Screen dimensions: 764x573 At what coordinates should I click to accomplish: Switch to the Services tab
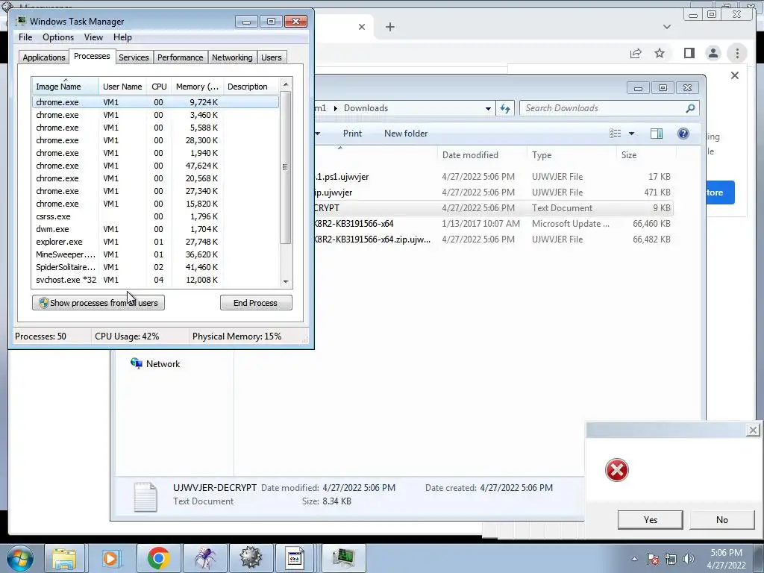[x=134, y=57]
